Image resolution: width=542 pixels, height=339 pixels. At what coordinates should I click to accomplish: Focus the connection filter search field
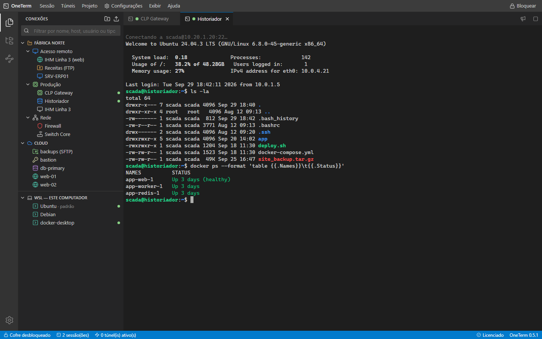[x=71, y=31]
